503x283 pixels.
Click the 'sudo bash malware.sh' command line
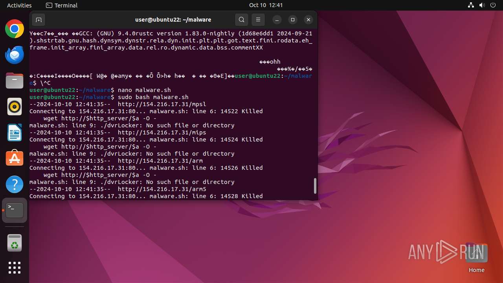tap(153, 97)
